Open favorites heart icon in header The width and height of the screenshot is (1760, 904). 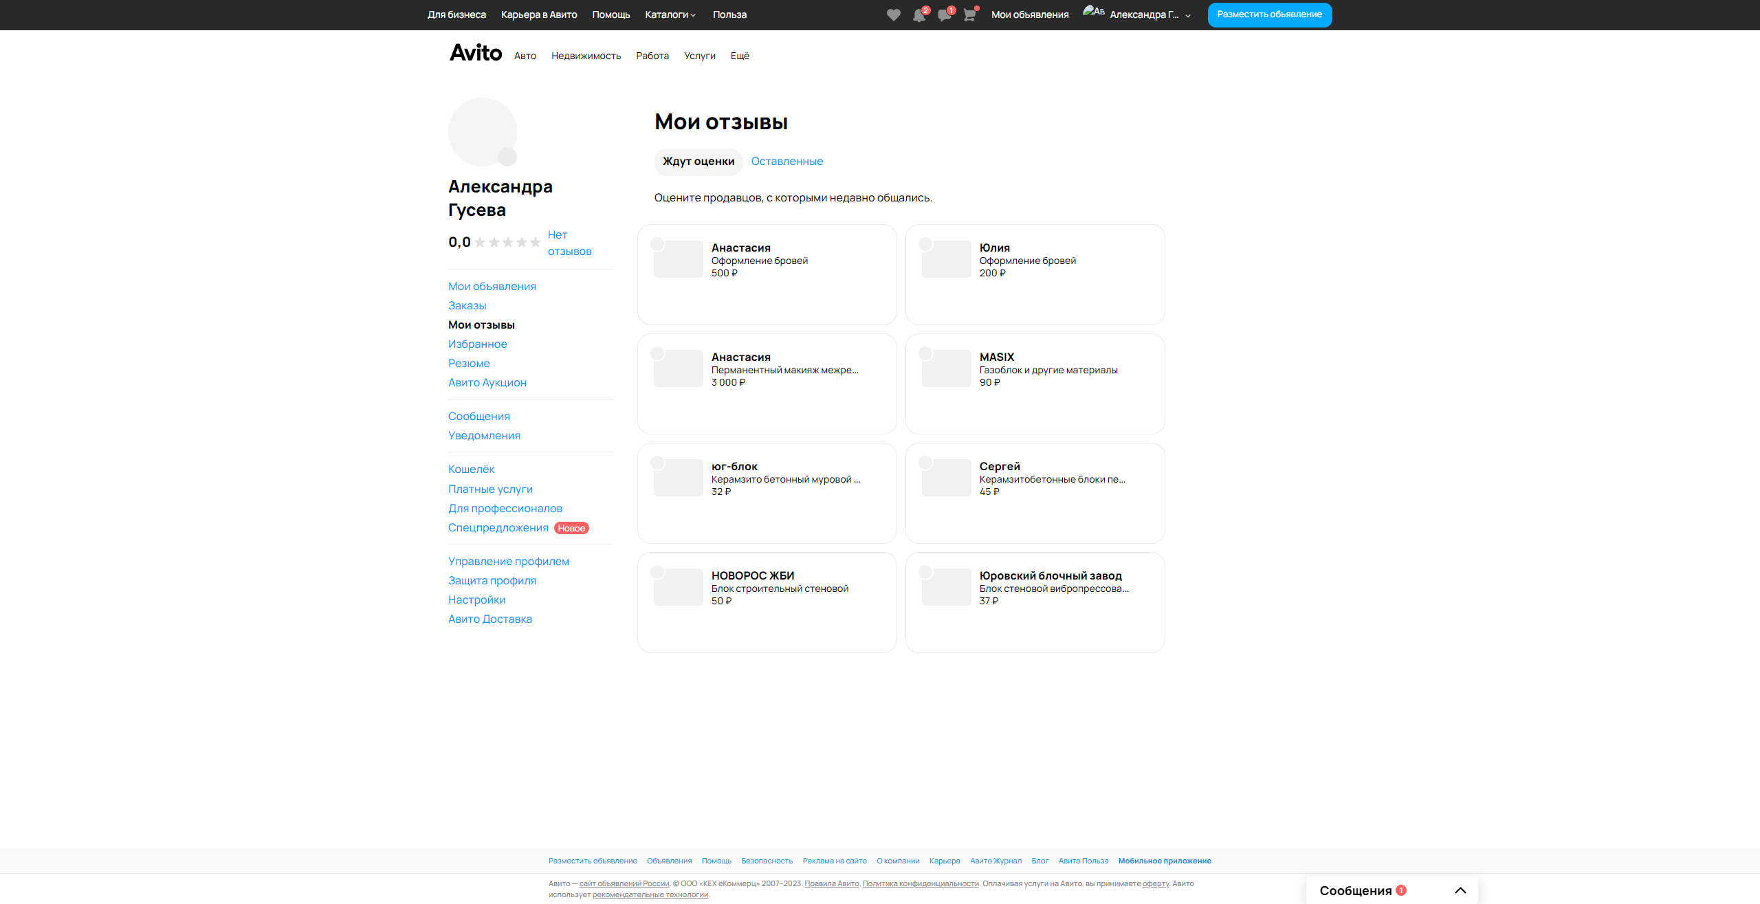tap(893, 15)
